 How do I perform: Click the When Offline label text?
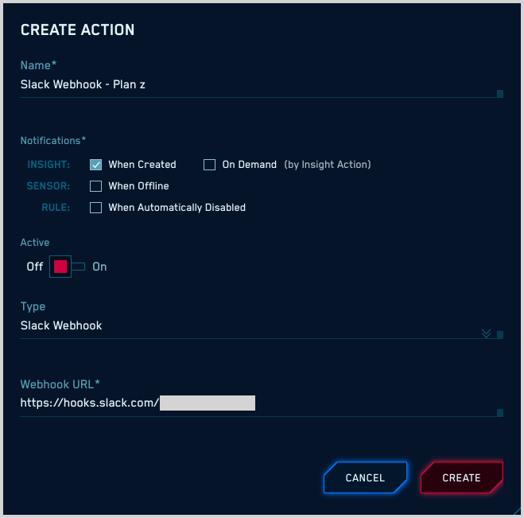pyautogui.click(x=138, y=186)
